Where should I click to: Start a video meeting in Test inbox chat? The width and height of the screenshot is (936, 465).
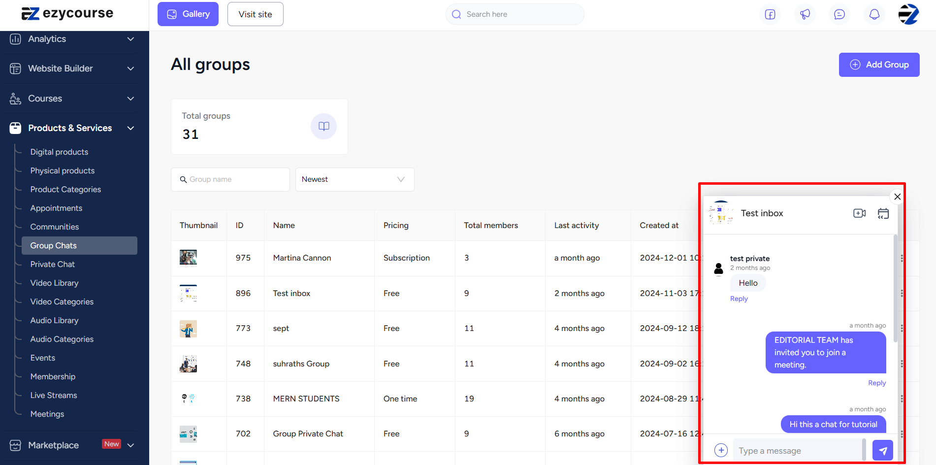pyautogui.click(x=860, y=213)
